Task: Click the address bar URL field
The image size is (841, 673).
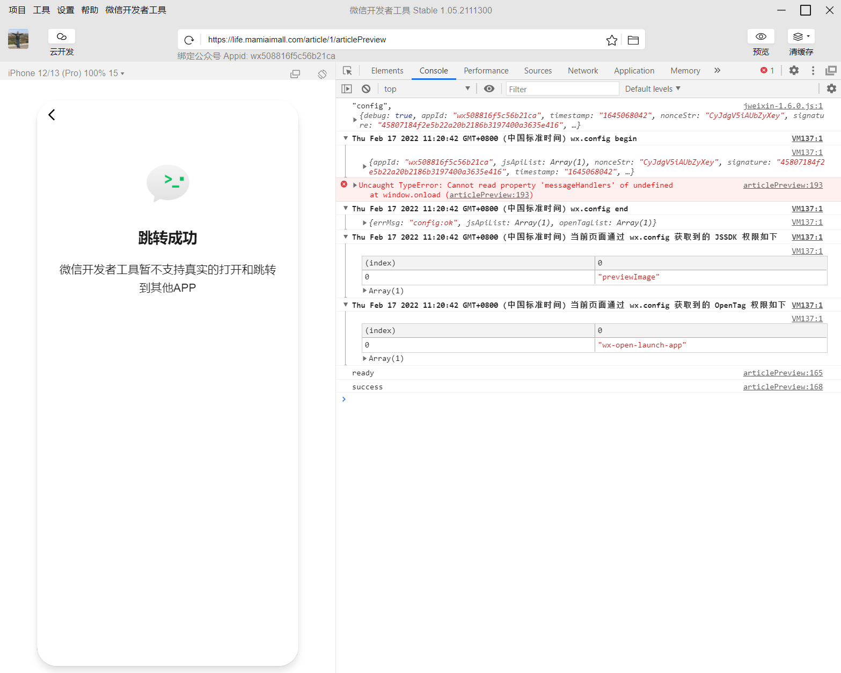Action: [x=403, y=40]
